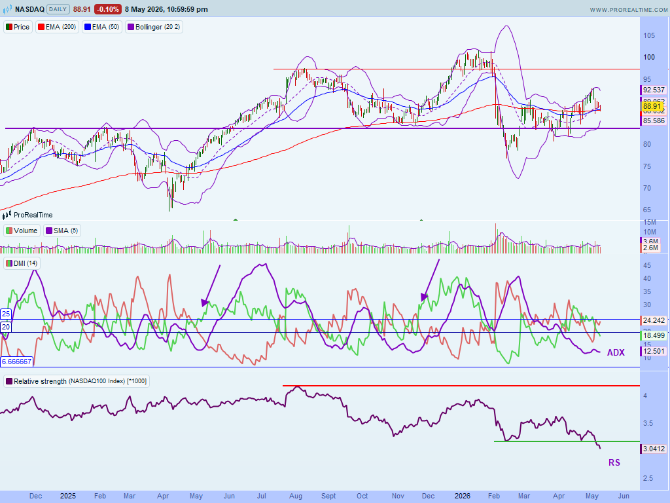
Task: Select the 6.666667 horizontal line label
Action: click(16, 362)
